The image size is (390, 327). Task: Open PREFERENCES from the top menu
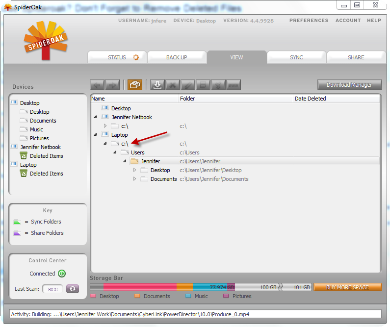click(309, 21)
